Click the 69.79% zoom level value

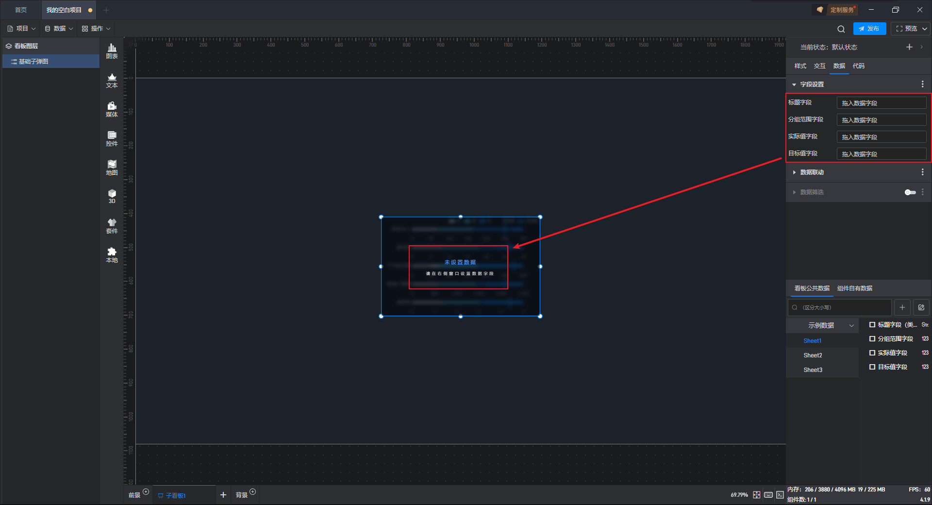(x=739, y=495)
